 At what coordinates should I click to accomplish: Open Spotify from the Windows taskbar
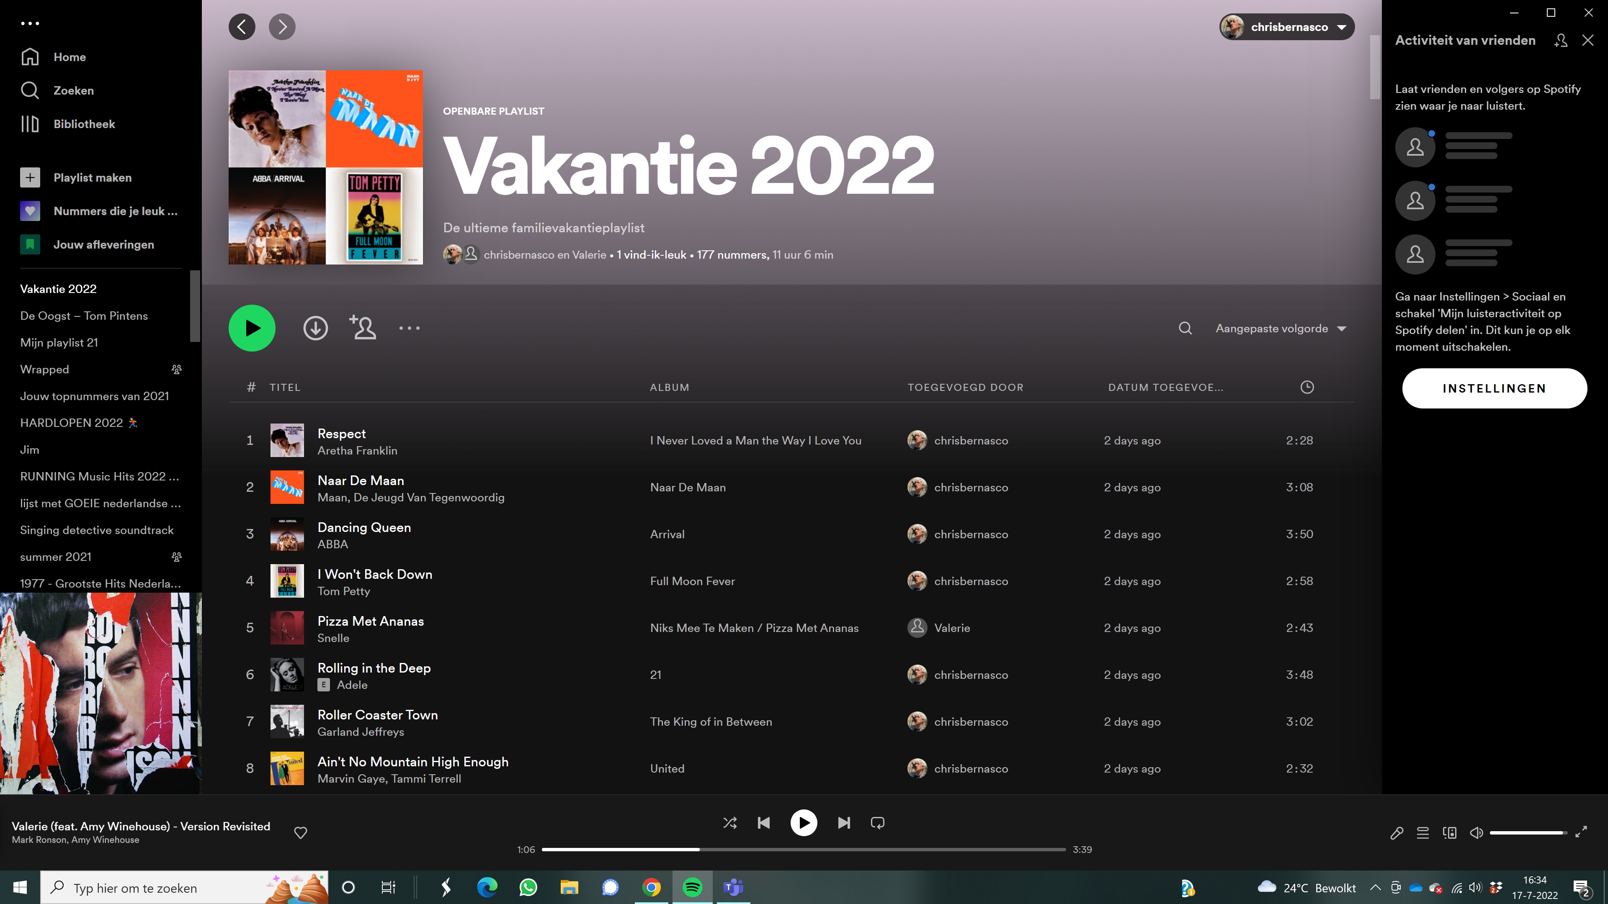coord(692,887)
